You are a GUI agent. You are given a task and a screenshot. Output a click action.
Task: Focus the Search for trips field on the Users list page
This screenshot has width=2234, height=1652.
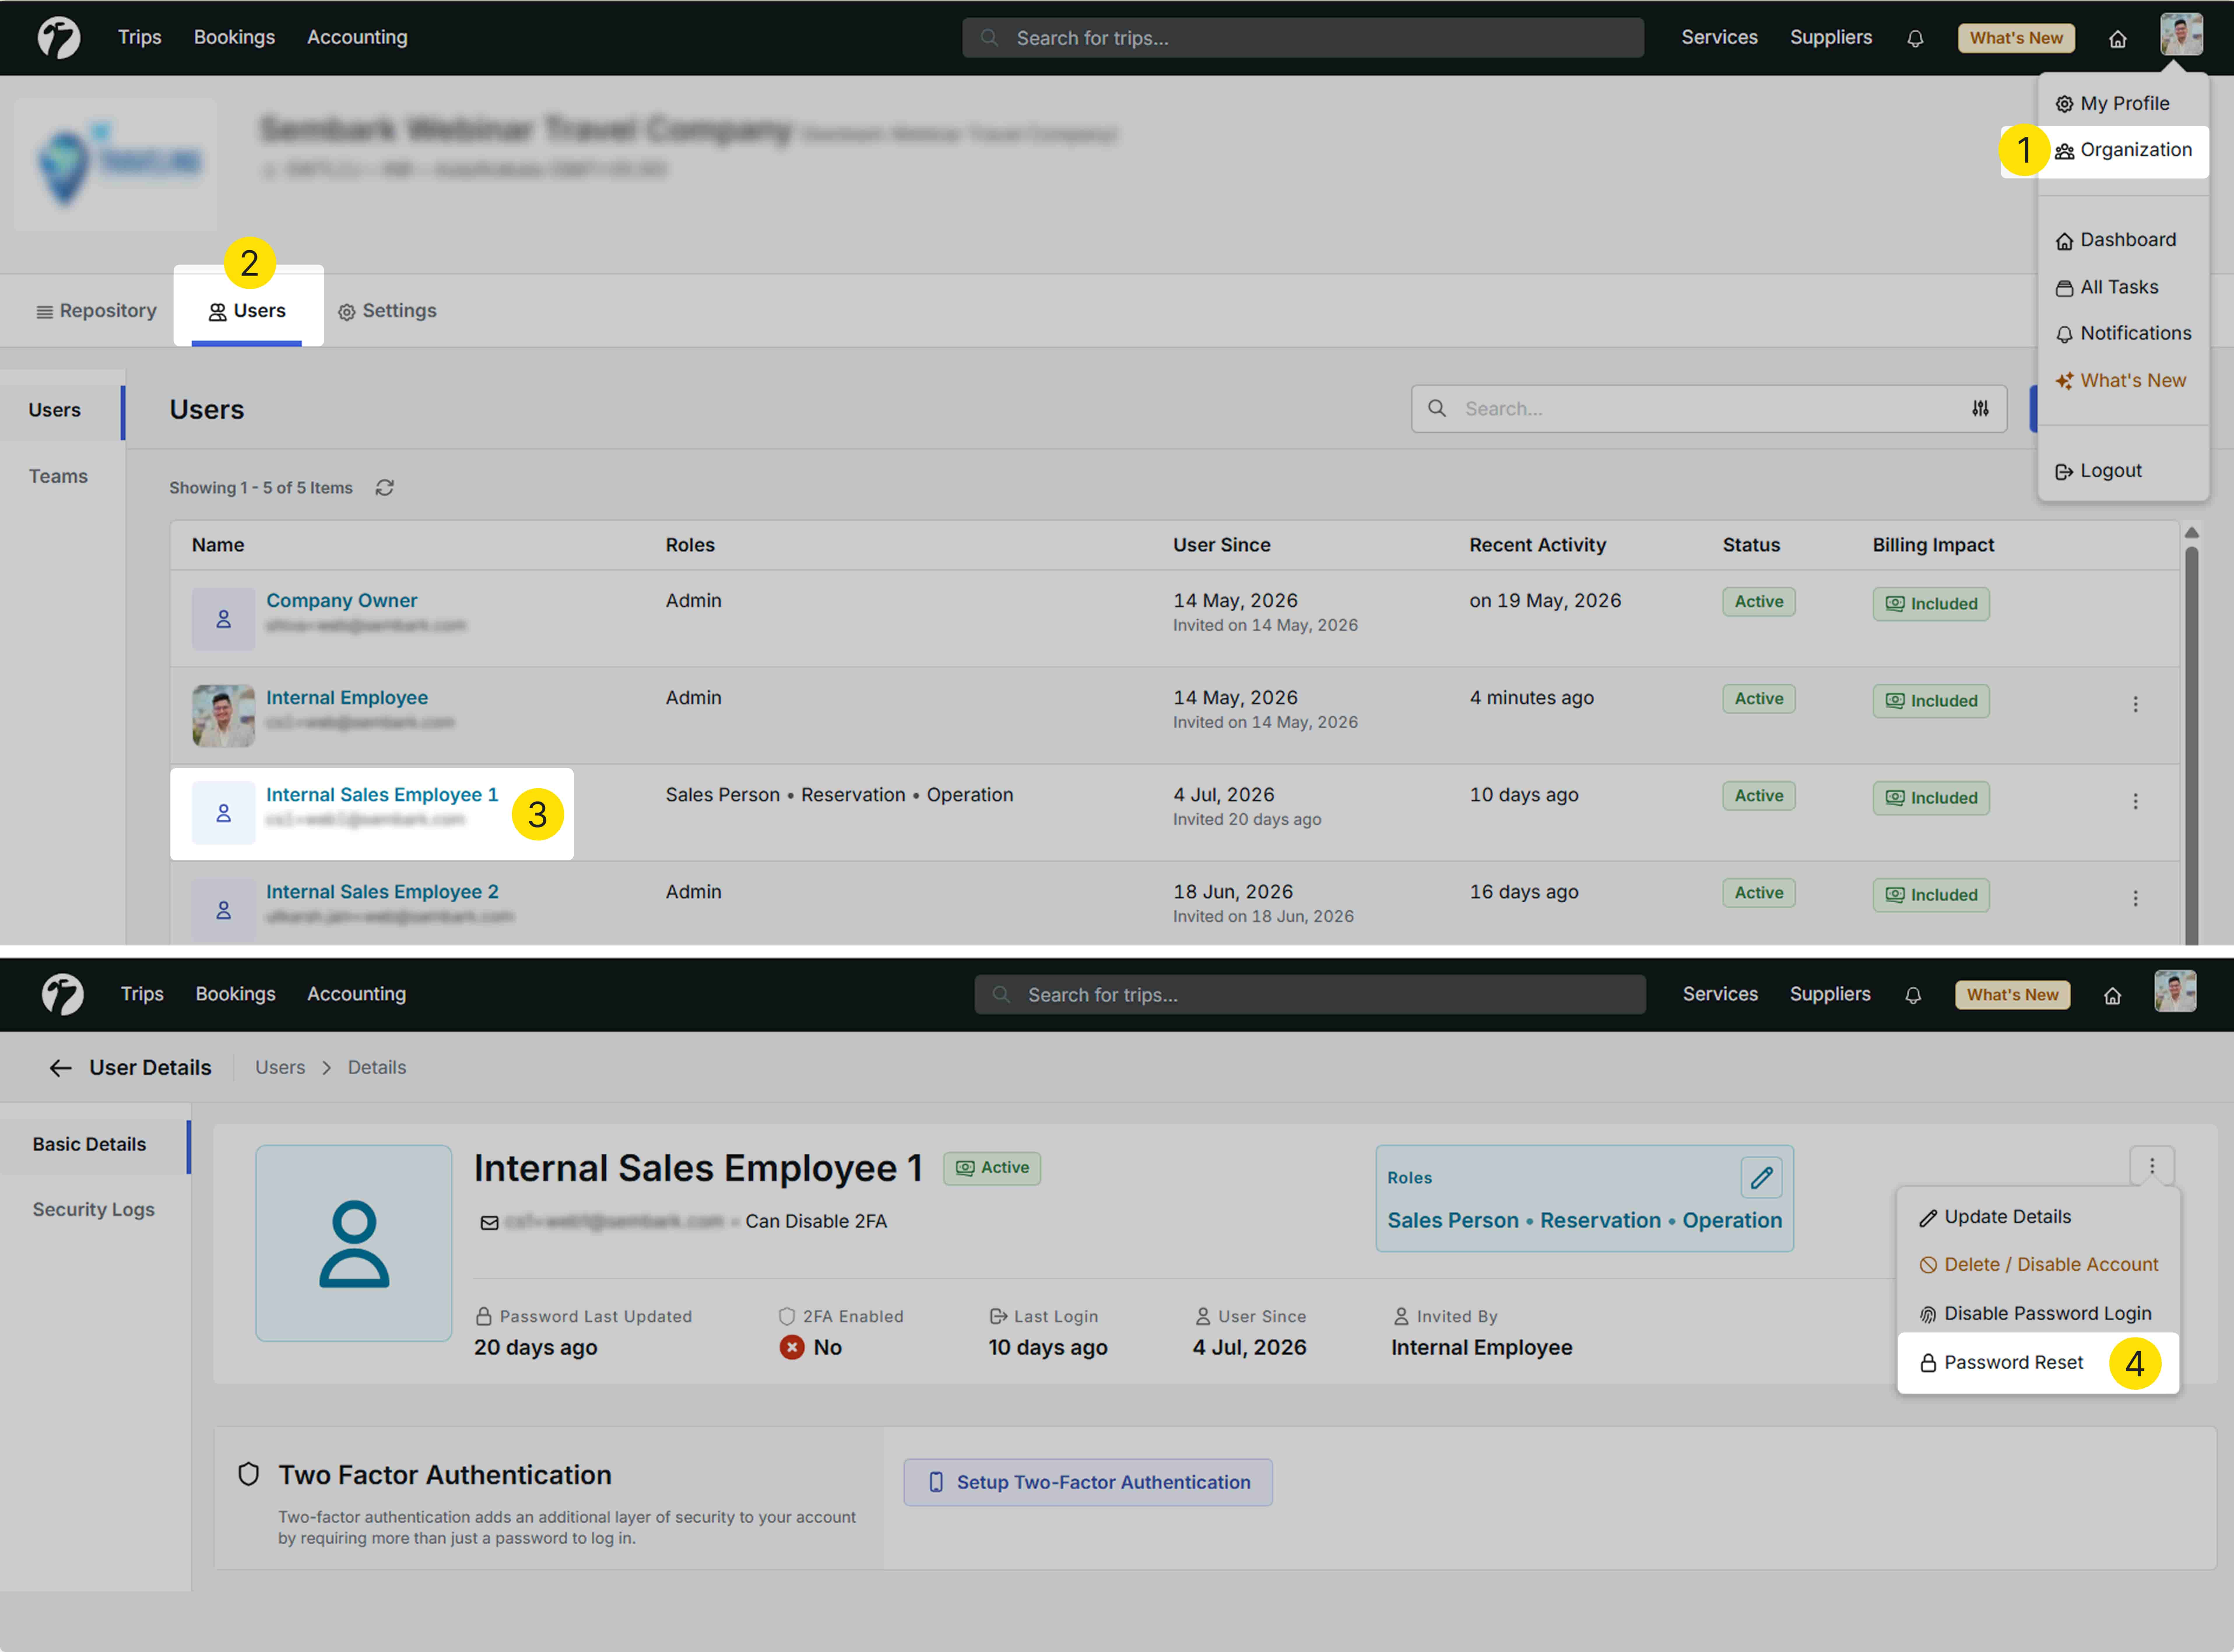point(1303,38)
